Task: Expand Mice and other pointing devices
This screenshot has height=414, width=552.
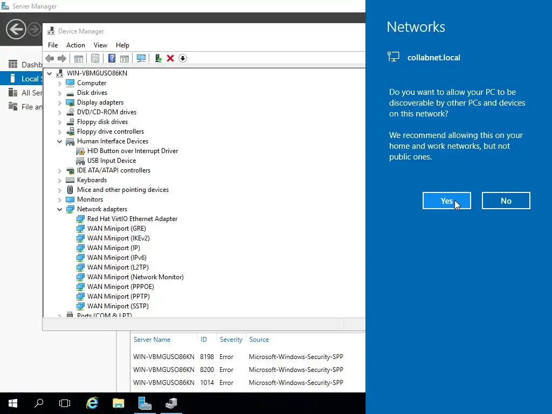Action: pyautogui.click(x=59, y=190)
